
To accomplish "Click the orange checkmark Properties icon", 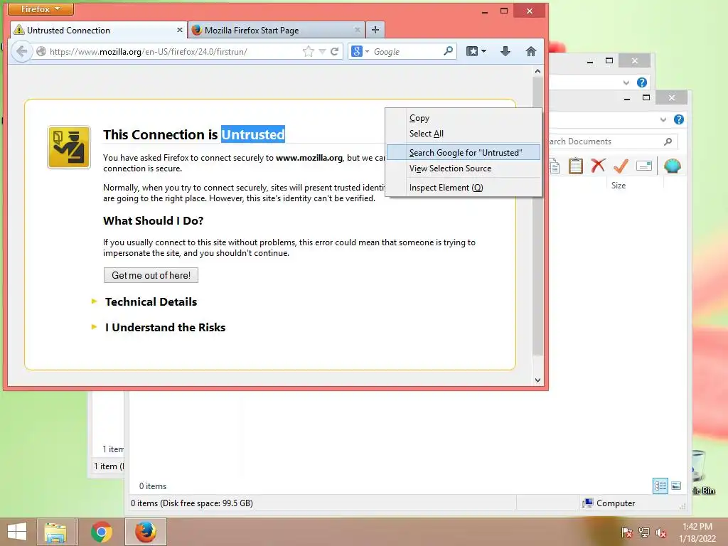I will click(621, 165).
